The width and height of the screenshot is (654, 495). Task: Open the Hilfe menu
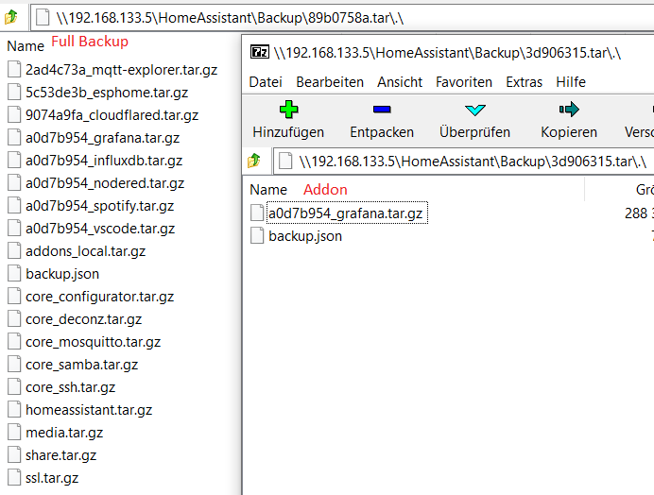pos(571,82)
